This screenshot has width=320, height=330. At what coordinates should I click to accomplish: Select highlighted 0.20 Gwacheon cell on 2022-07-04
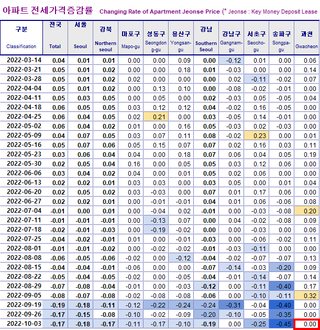[x=307, y=211]
